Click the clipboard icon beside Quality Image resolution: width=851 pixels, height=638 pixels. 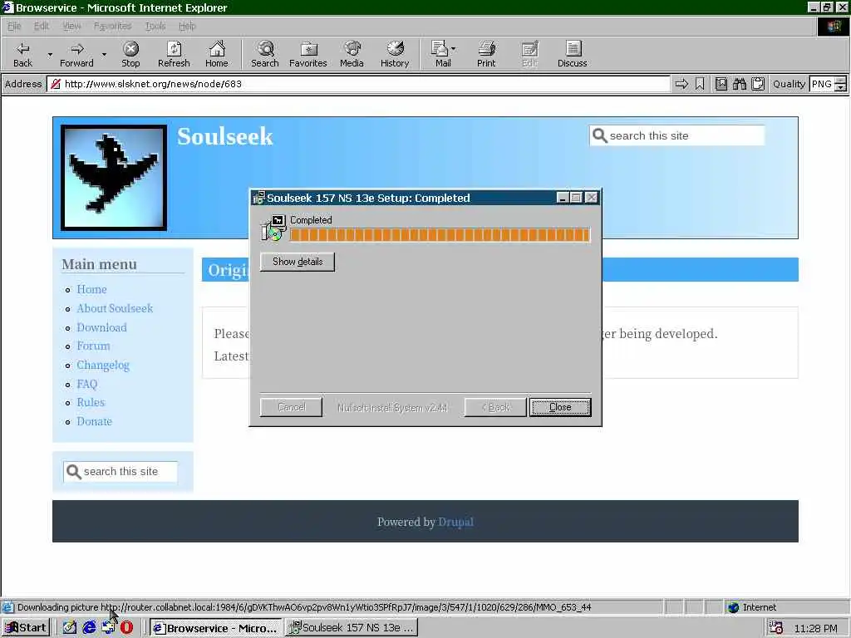pyautogui.click(x=758, y=84)
